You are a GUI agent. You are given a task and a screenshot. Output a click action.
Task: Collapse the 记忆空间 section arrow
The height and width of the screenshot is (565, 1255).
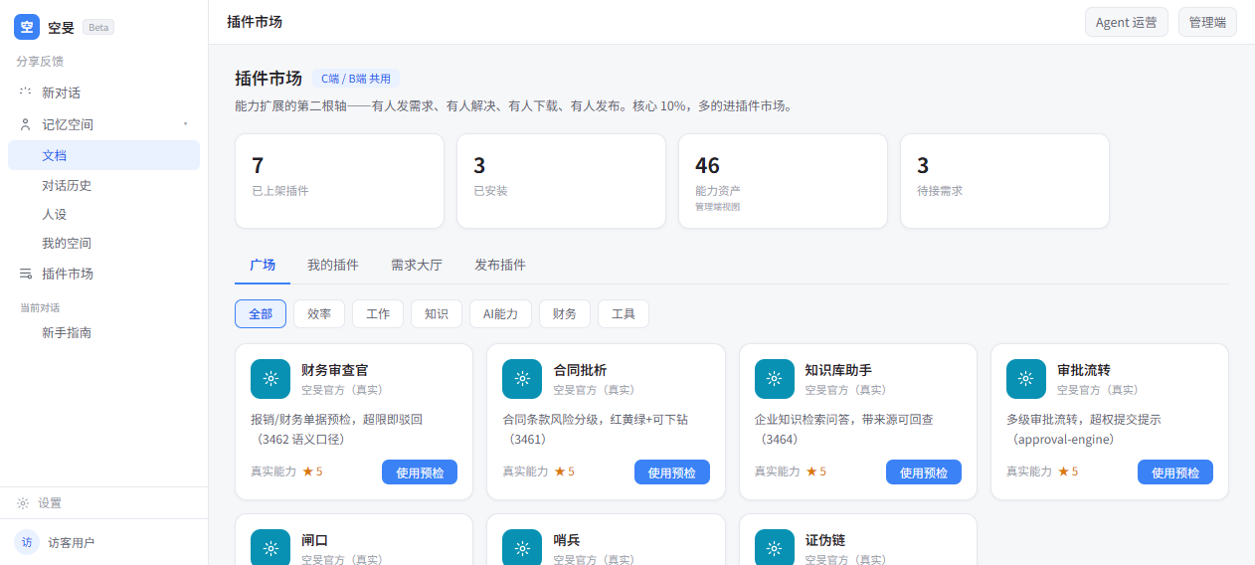pyautogui.click(x=186, y=124)
